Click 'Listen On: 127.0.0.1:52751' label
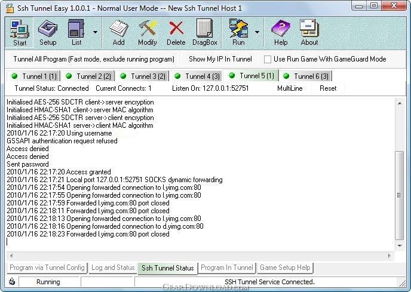Viewport: 411px width, 292px height. pos(210,88)
